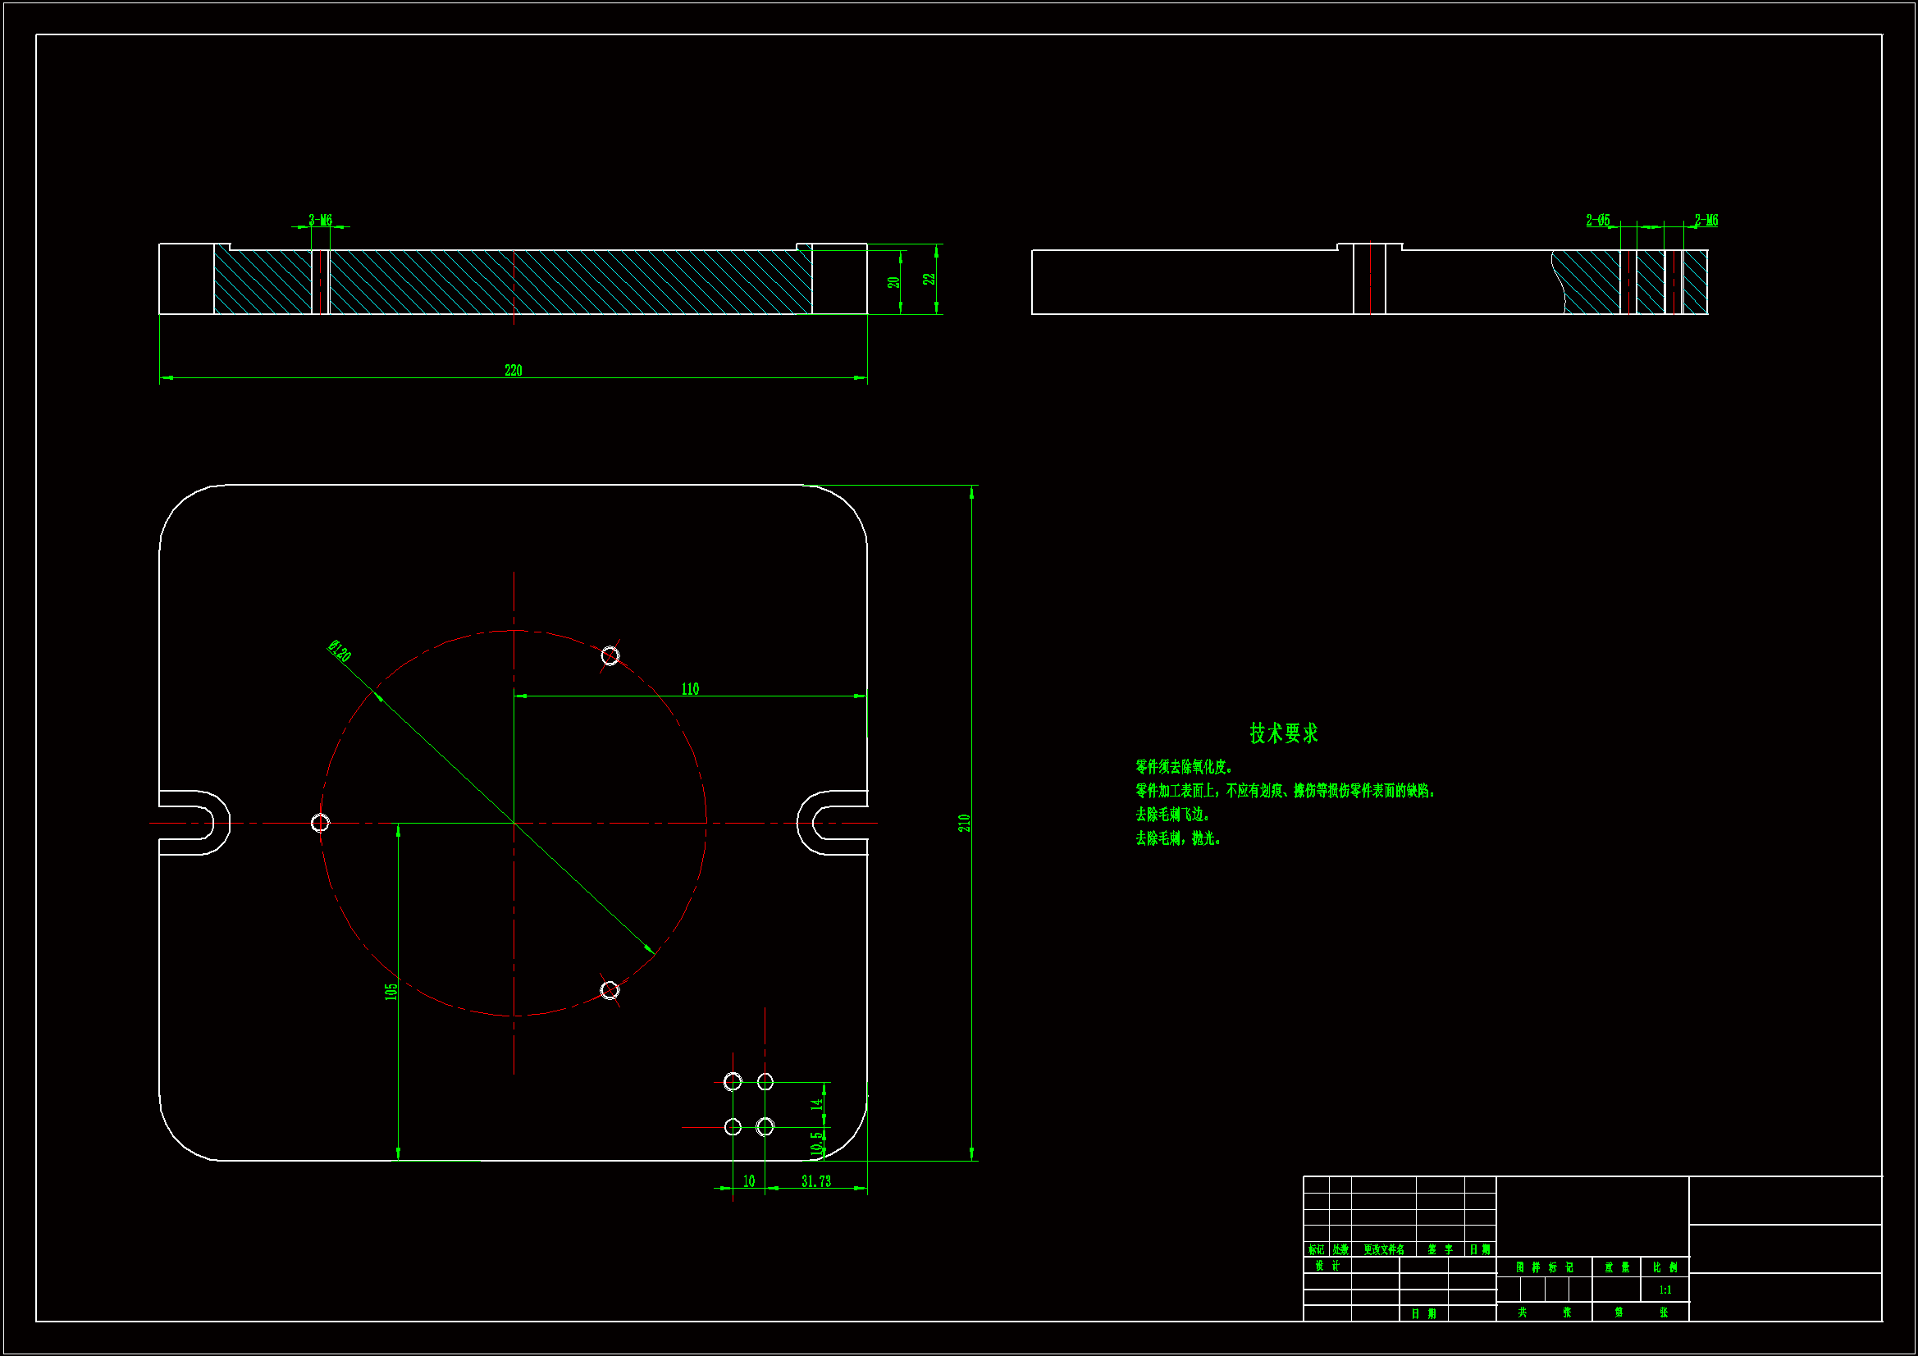This screenshot has height=1356, width=1918.
Task: Select the 更改文件名 header cell
Action: point(1383,1250)
